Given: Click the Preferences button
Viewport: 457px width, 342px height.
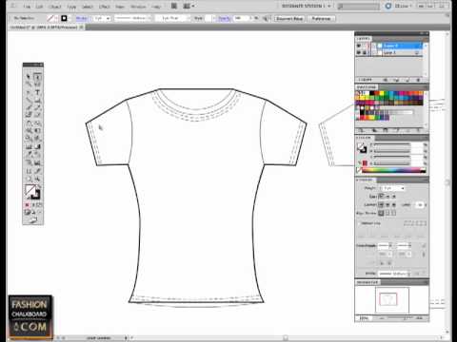Looking at the screenshot, I should click(321, 19).
